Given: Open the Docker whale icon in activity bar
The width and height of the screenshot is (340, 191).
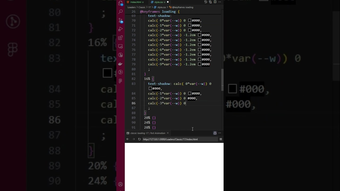Looking at the screenshot, I should click(120, 64).
